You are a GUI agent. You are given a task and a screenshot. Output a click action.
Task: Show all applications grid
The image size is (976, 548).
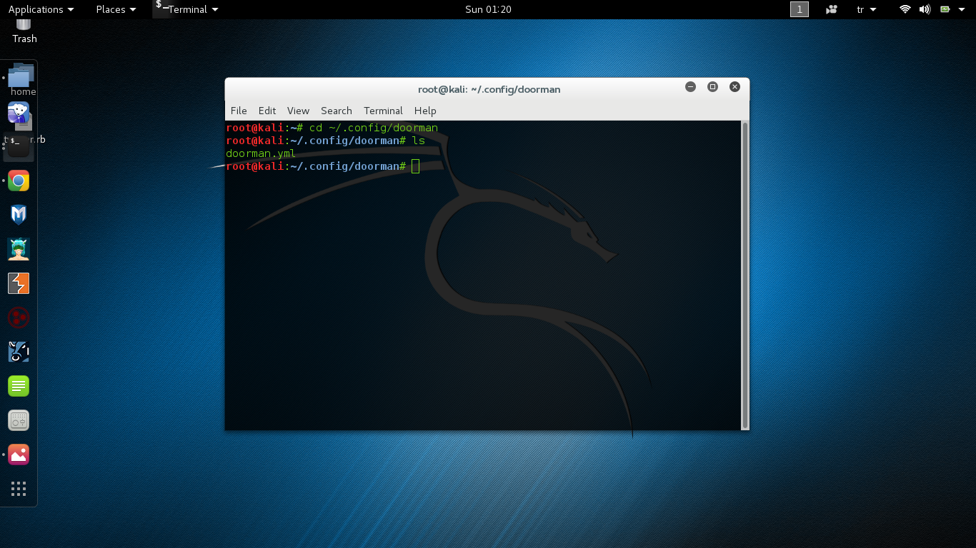click(x=19, y=489)
